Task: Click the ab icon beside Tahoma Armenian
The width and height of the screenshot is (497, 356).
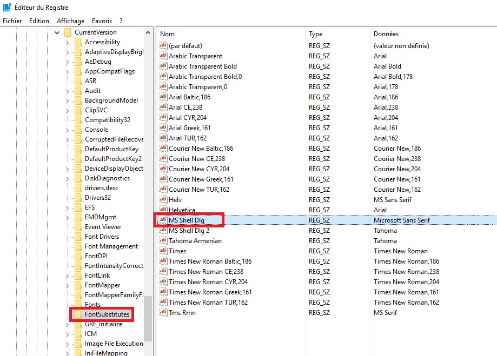Action: coord(163,240)
